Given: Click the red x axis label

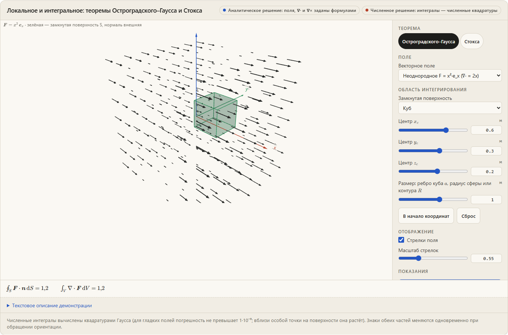Looking at the screenshot, I should [x=275, y=148].
